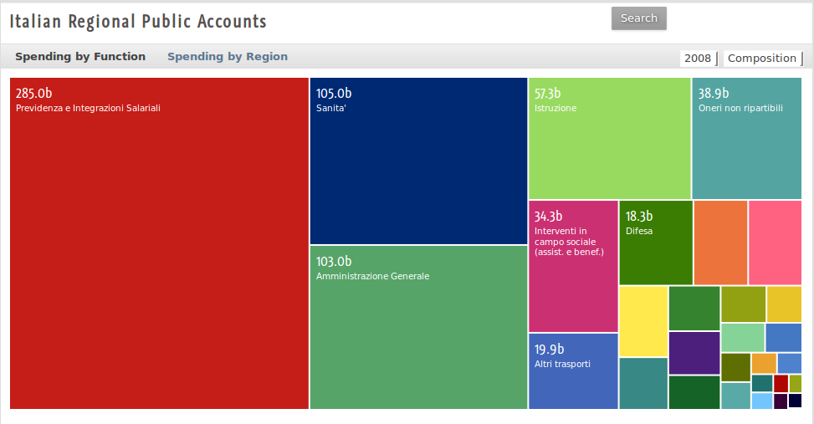Viewport: 814px width, 424px height.
Task: Click the 103.0b value text
Action: 334,262
